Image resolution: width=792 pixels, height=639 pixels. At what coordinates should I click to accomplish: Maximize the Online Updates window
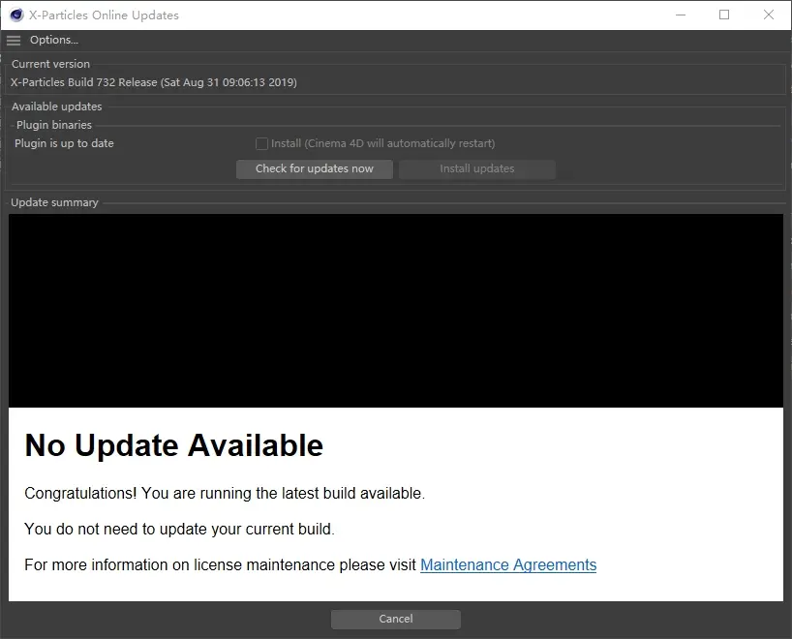tap(724, 15)
